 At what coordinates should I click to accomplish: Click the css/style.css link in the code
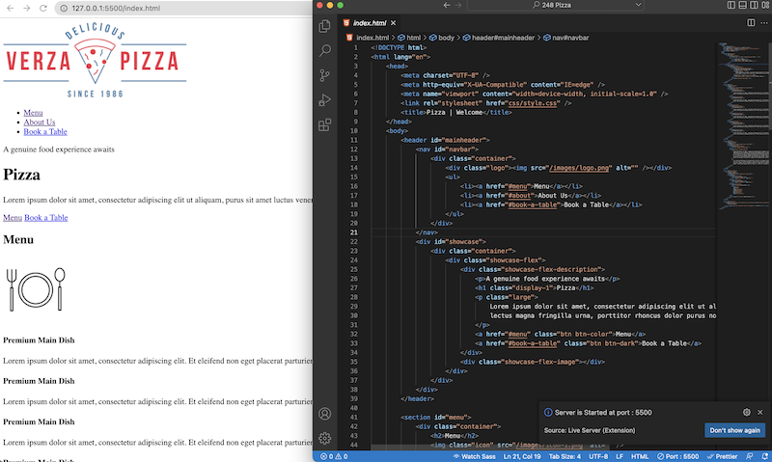click(x=534, y=103)
